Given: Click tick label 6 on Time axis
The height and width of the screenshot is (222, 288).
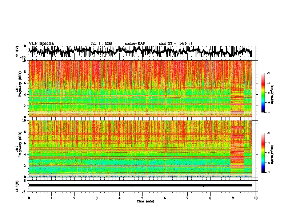Looking at the screenshot, I should [165, 198].
